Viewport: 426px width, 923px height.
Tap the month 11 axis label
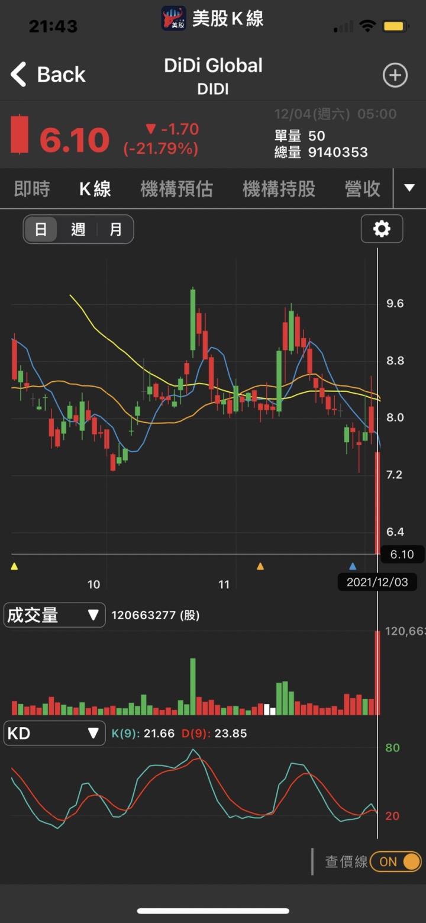tap(224, 585)
